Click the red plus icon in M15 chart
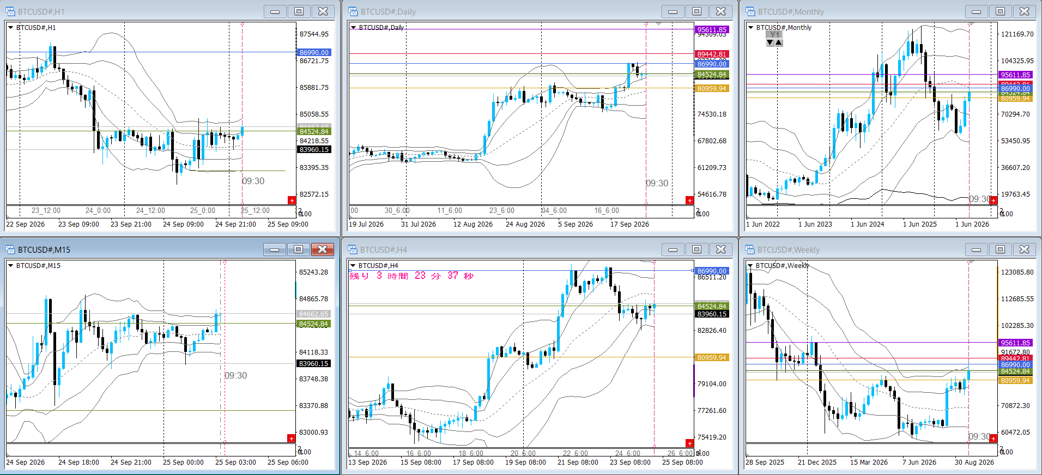The height and width of the screenshot is (475, 1042). 292,439
